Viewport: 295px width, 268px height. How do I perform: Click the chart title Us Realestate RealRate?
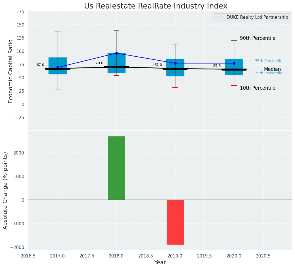click(x=156, y=6)
